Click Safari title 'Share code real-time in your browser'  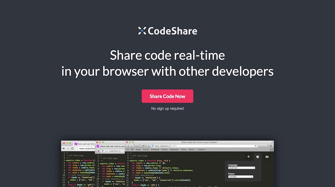click(x=199, y=142)
